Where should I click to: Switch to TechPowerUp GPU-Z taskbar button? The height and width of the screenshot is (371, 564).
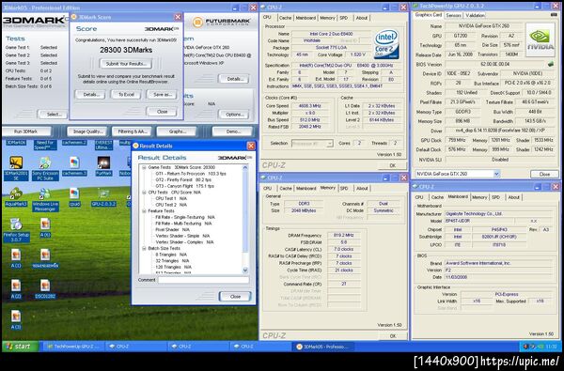73,347
